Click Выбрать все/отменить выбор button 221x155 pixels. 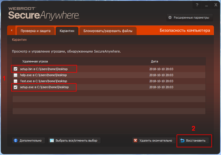pos(74,140)
